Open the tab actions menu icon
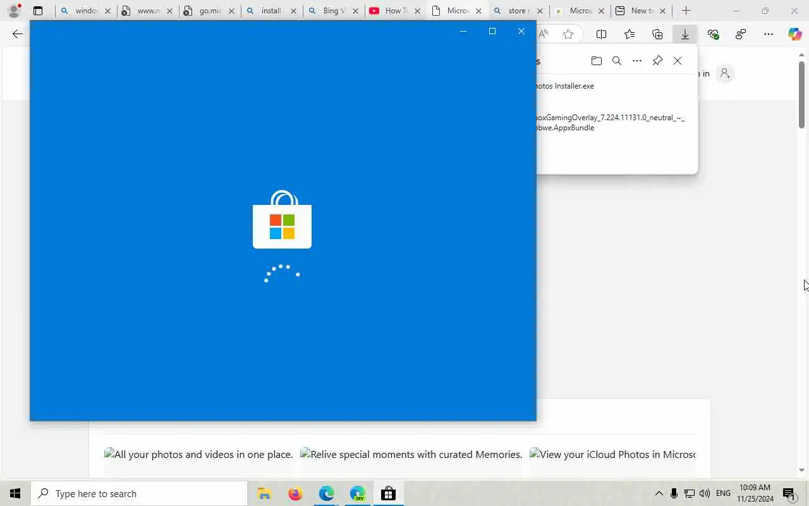The width and height of the screenshot is (809, 506). 38,11
